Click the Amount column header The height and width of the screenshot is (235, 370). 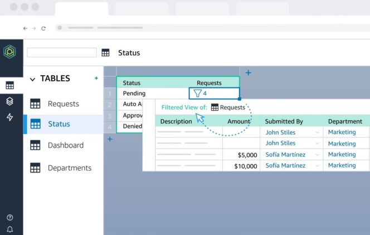coord(238,121)
